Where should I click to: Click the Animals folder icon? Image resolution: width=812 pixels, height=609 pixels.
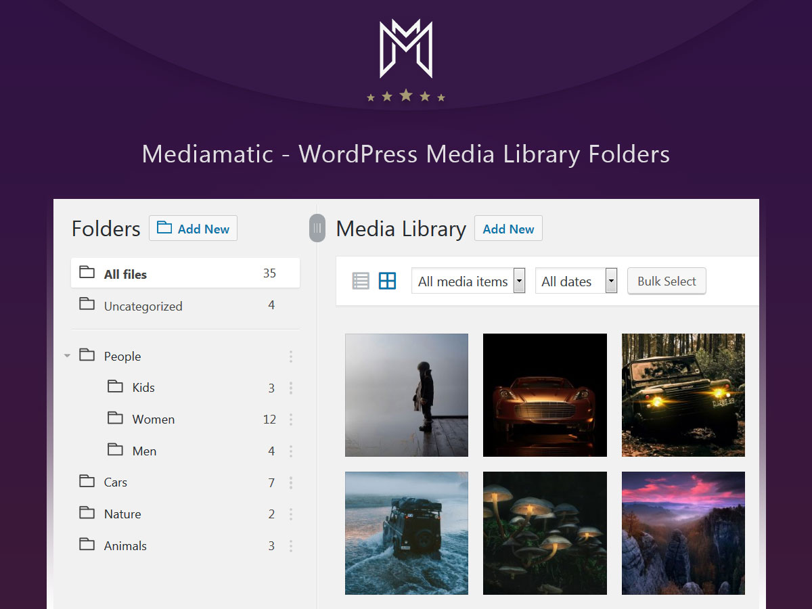[x=87, y=543]
